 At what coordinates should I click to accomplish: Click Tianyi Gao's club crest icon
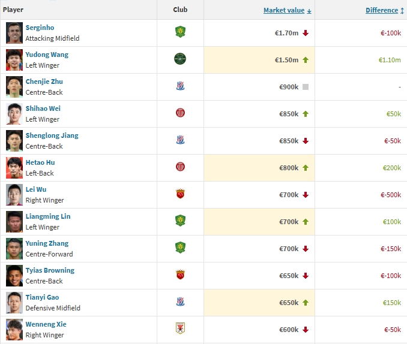pyautogui.click(x=180, y=302)
